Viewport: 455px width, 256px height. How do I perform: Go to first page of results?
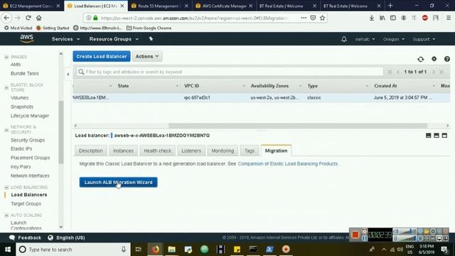coord(390,72)
